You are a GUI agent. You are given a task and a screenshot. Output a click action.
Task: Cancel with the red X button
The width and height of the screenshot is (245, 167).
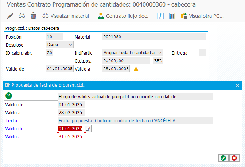point(234,158)
